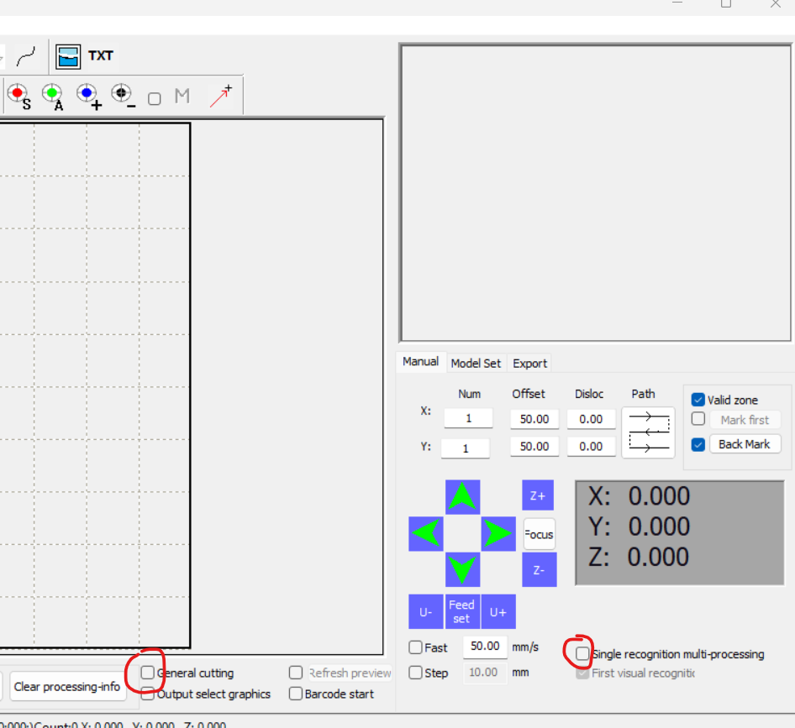Screen dimensions: 795x728
Task: Enable the Barcode start checkbox
Action: point(296,693)
